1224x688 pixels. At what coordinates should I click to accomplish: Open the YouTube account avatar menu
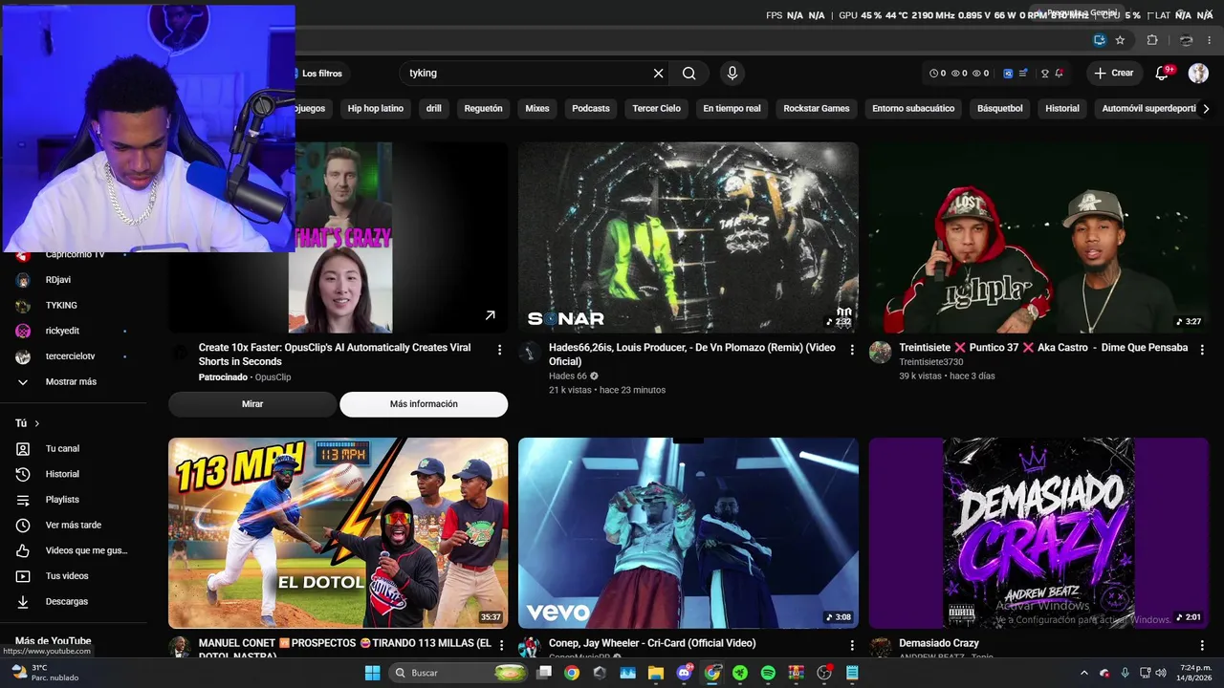1198,74
